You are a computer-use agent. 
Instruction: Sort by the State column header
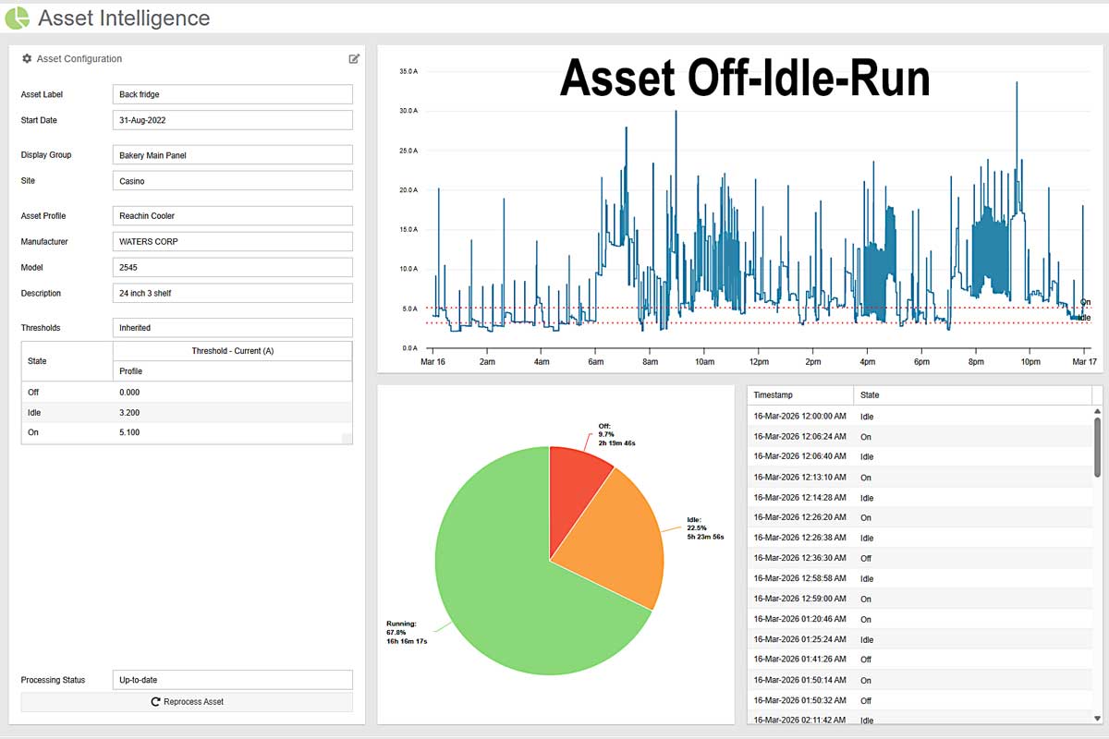(x=970, y=395)
